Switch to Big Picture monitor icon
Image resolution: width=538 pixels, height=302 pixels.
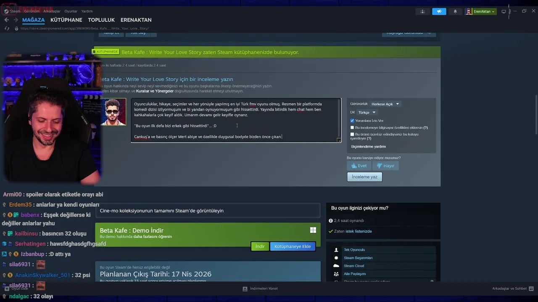pos(504,11)
